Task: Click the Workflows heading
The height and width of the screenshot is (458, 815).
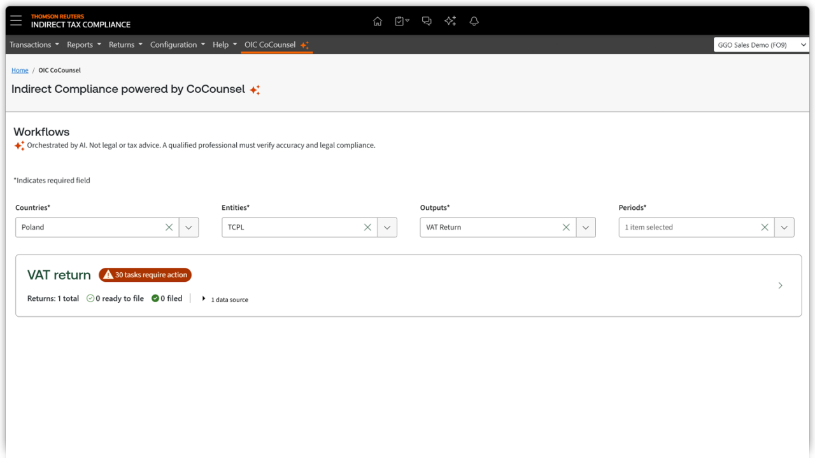Action: (x=41, y=132)
